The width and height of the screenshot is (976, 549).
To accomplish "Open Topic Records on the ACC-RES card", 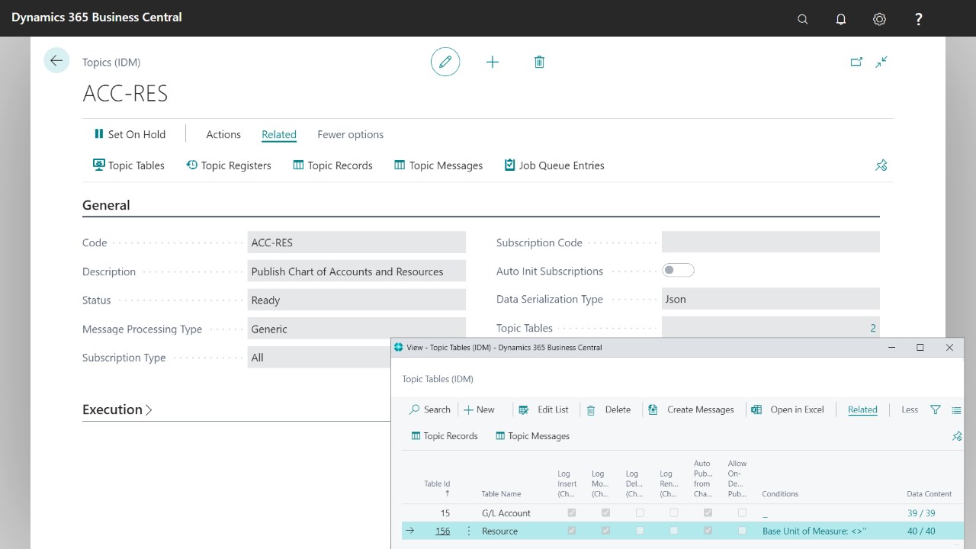I will point(332,165).
